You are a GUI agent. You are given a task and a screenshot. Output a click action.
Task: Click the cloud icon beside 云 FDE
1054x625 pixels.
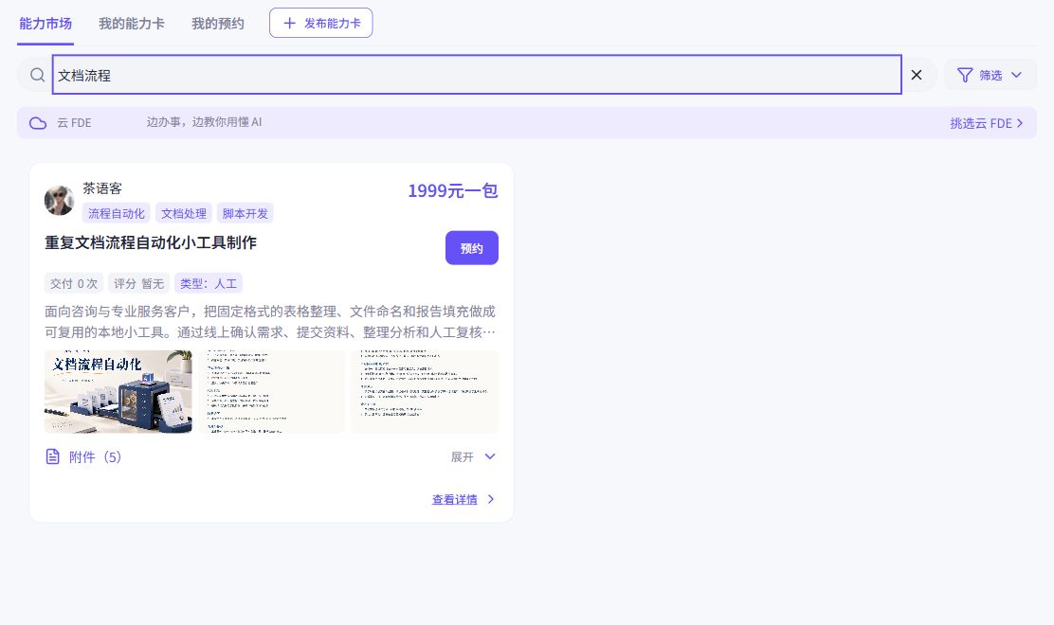(38, 123)
